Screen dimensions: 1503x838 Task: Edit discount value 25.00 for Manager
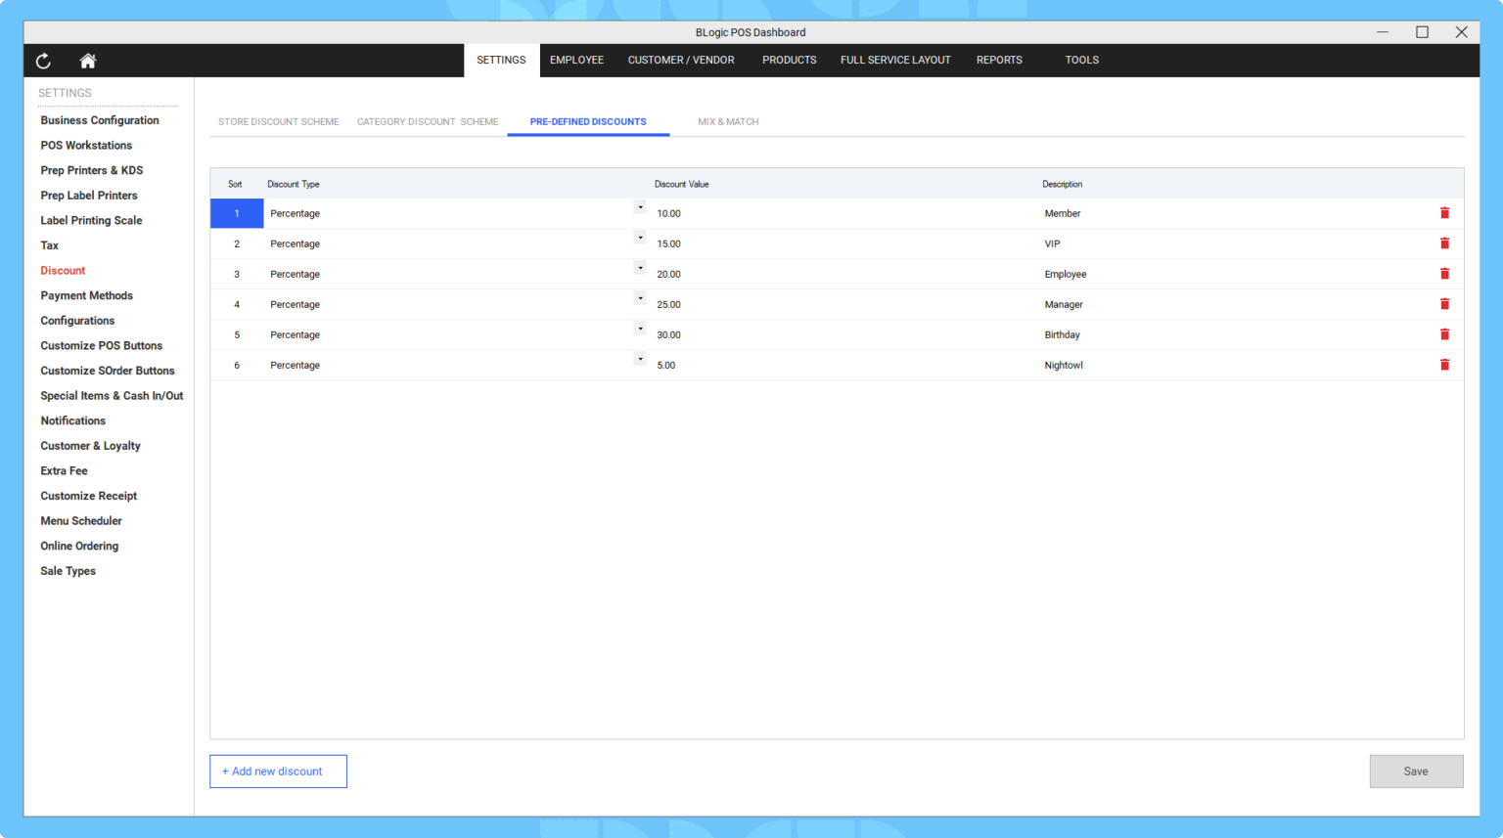[843, 304]
